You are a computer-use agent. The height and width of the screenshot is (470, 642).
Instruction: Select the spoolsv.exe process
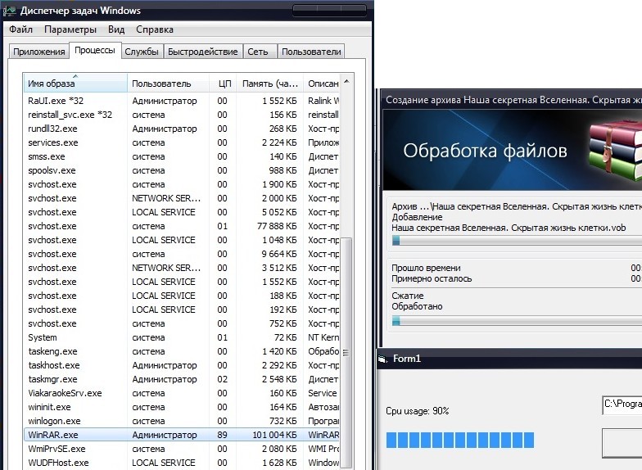pyautogui.click(x=182, y=170)
